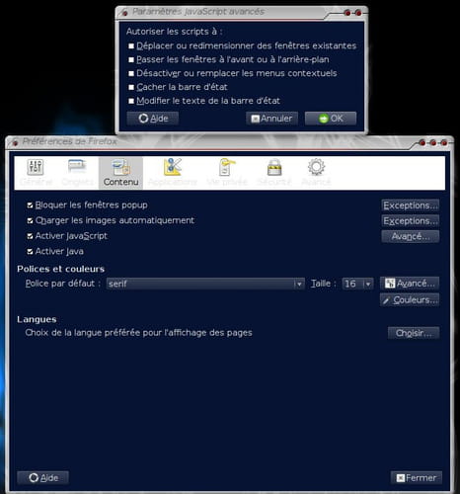Image resolution: width=460 pixels, height=494 pixels.
Task: Open Exceptions for popup blocking
Action: coord(411,206)
